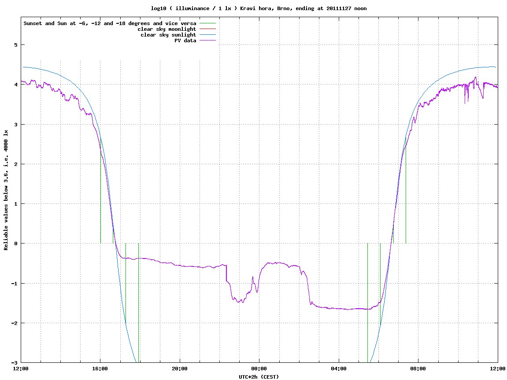Click the y-axis tick label 1

coord(15,204)
